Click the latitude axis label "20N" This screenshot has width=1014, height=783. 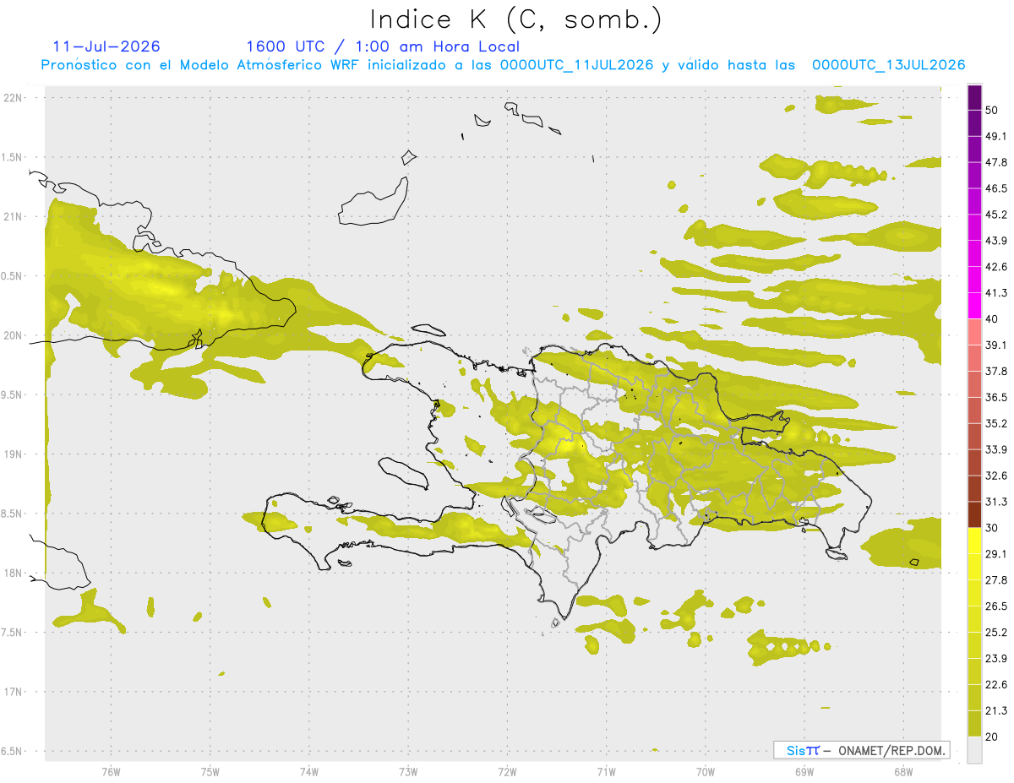(x=14, y=335)
